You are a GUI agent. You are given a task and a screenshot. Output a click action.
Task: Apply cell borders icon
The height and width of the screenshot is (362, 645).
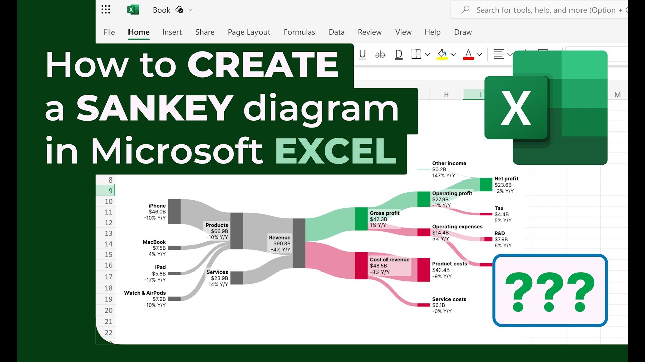pos(416,54)
